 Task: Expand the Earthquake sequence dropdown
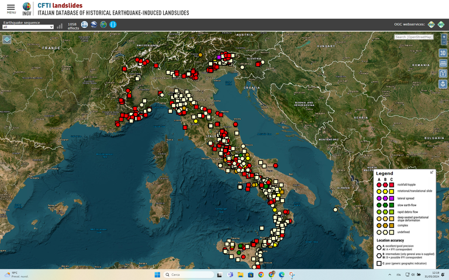[x=28, y=27]
